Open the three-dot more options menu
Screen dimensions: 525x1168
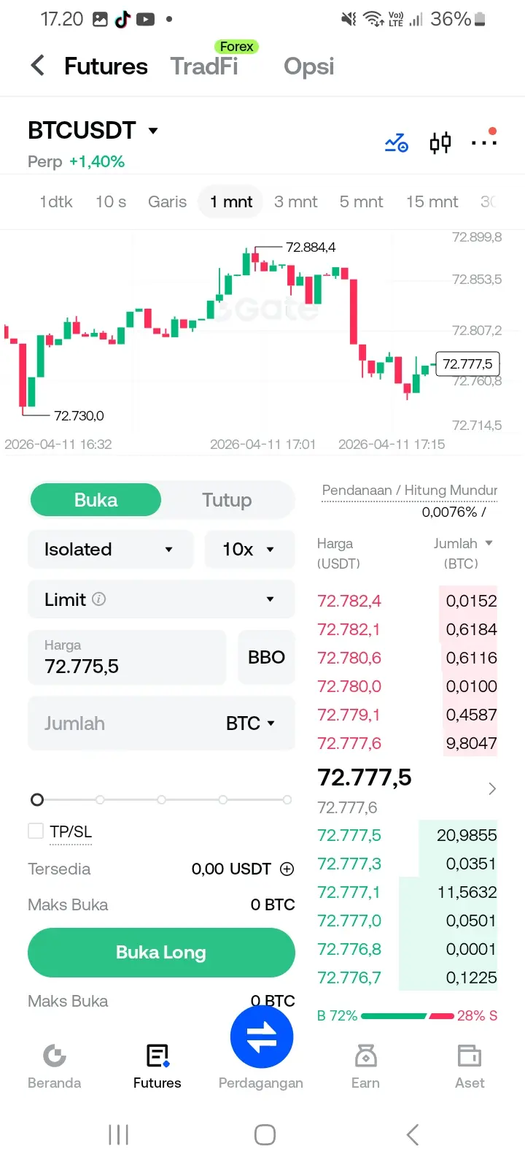pos(484,142)
